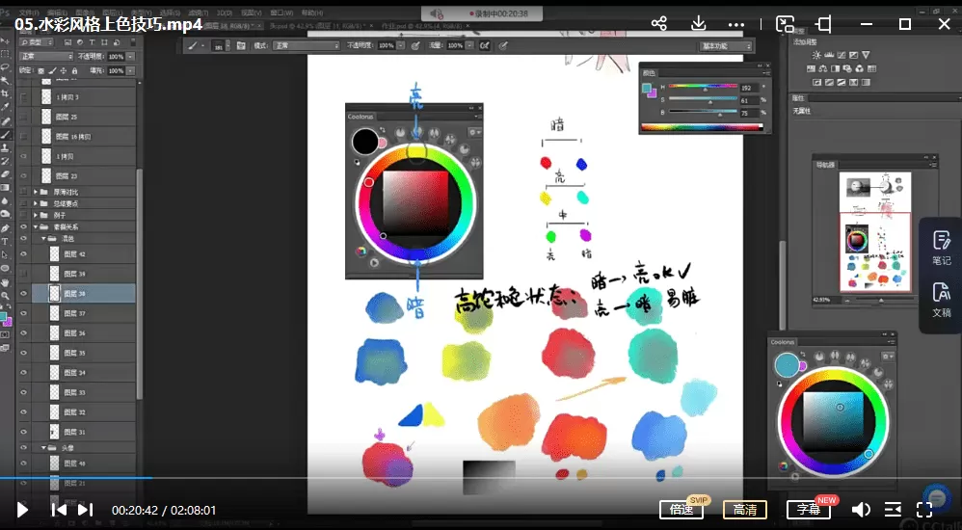Click the download video icon
962x530 pixels.
click(x=699, y=24)
